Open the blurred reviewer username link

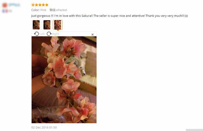pyautogui.click(x=14, y=5)
